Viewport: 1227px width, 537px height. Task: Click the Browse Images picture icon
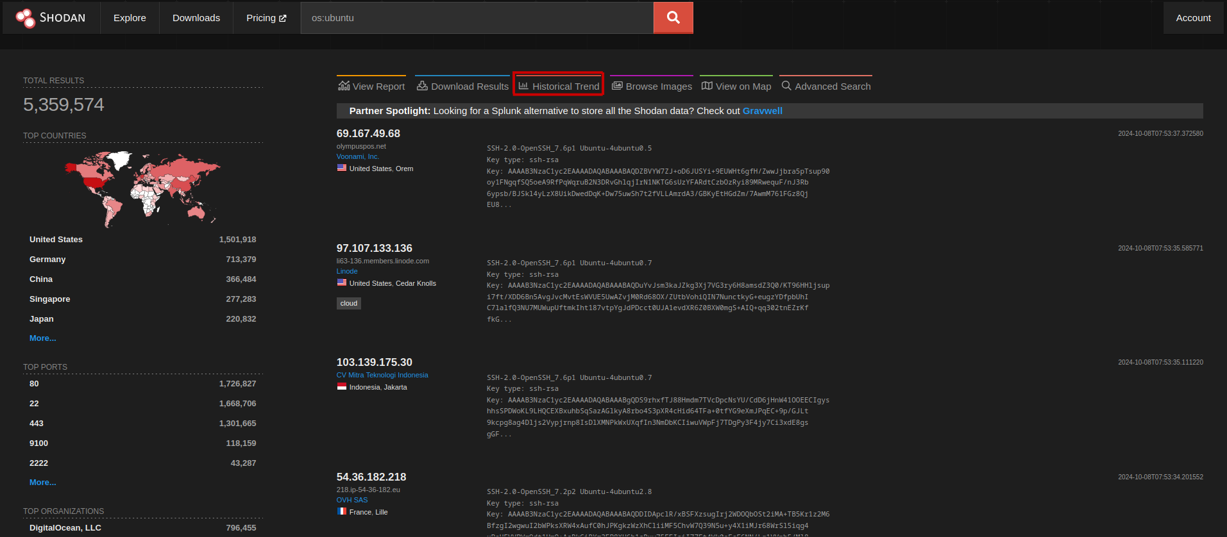click(617, 85)
